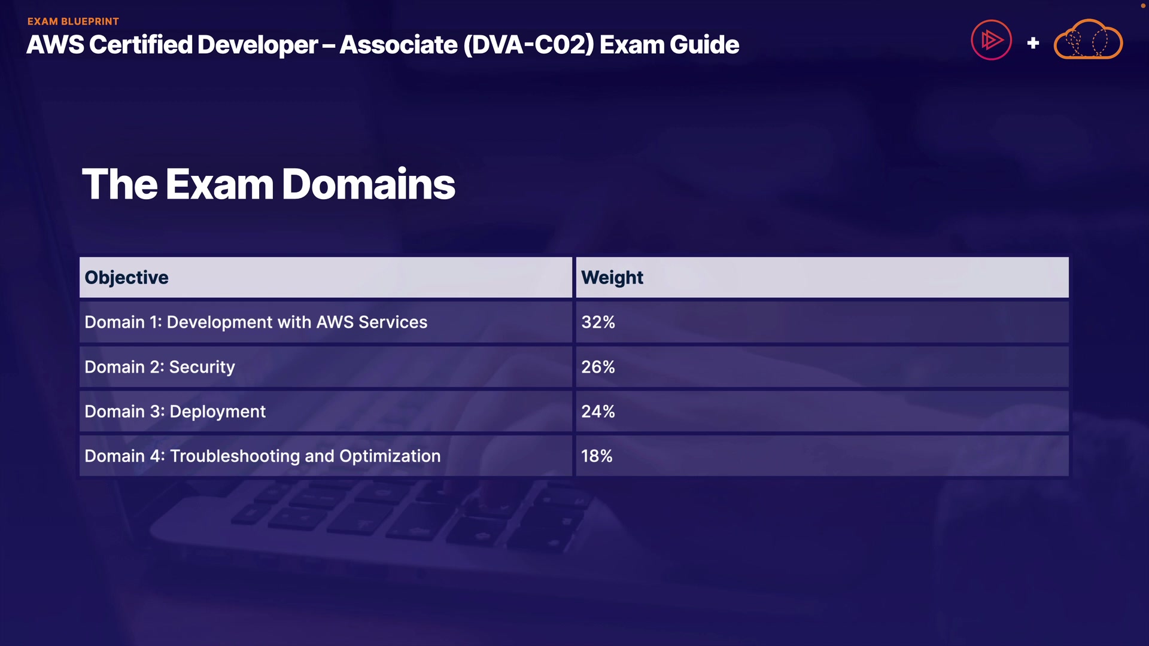Screen dimensions: 1149x646
Task: Click the 32% weight cell
Action: (598, 322)
